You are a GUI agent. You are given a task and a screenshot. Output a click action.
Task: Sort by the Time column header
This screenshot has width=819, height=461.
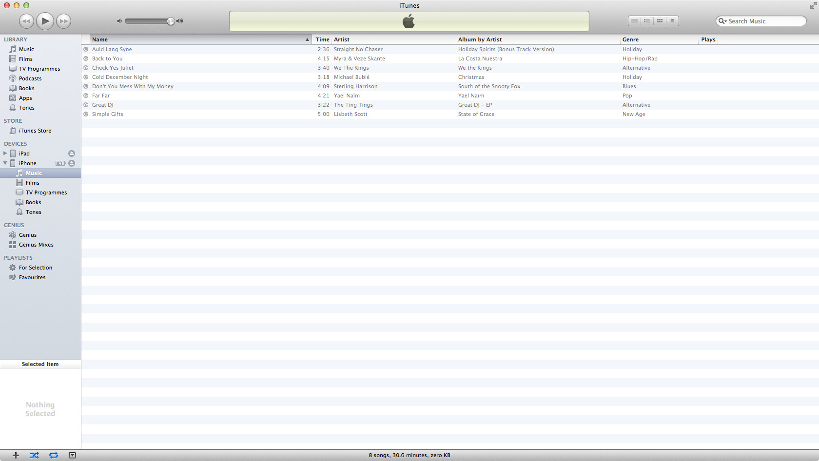coord(322,39)
